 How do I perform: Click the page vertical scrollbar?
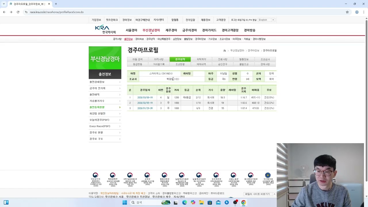(x=366, y=101)
